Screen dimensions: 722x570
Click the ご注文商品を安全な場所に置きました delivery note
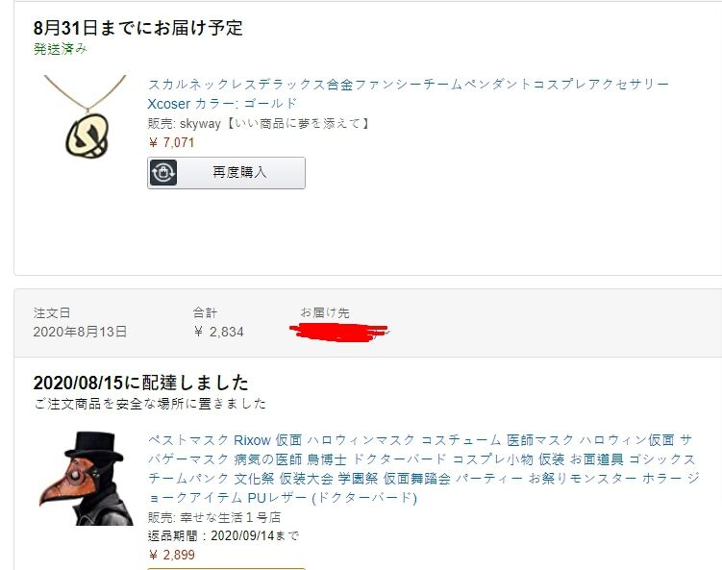(150, 404)
